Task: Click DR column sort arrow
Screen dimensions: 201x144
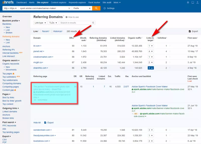Action: tap(73, 38)
